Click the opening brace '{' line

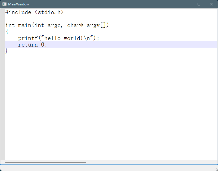point(7,32)
